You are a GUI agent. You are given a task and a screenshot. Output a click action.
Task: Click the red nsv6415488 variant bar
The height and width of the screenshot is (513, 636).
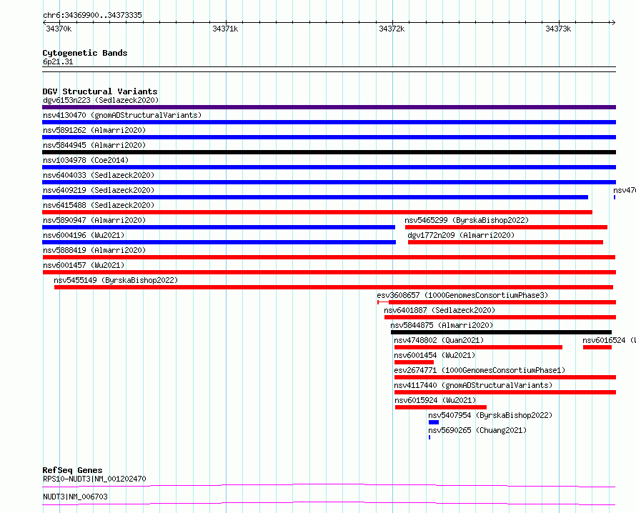click(317, 212)
